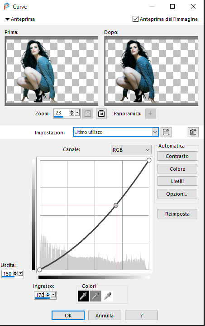Reset to default using the arrow icon
The width and height of the screenshot is (205, 326).
coord(193,132)
